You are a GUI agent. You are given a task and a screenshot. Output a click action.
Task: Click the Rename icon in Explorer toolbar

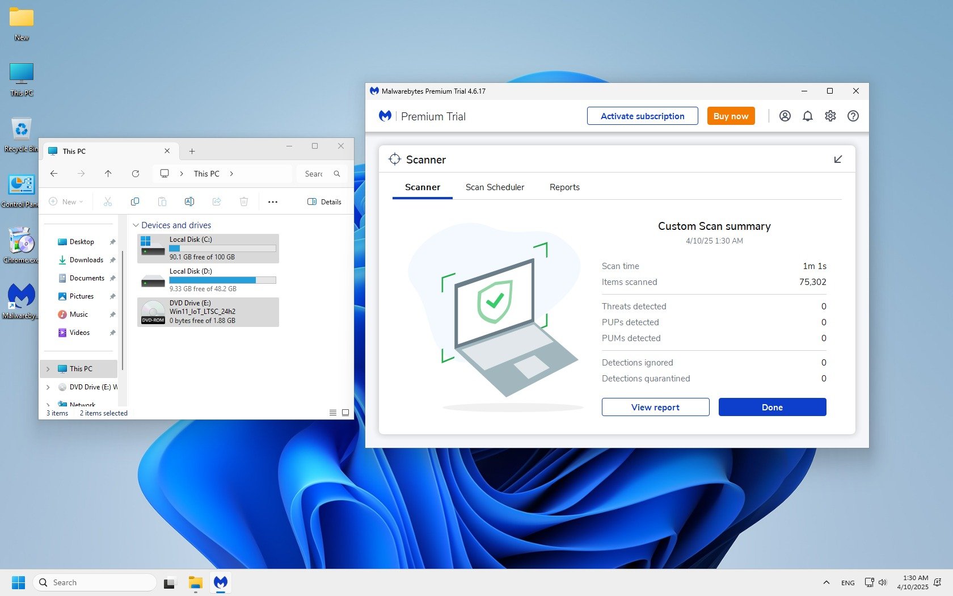(189, 202)
